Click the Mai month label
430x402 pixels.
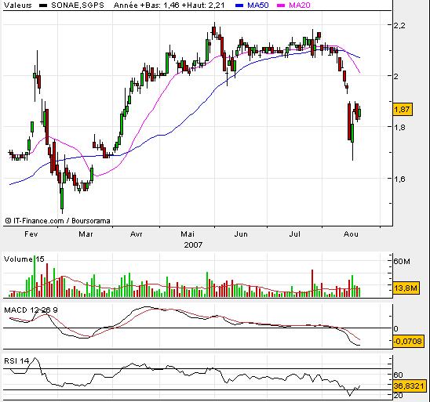click(x=188, y=234)
